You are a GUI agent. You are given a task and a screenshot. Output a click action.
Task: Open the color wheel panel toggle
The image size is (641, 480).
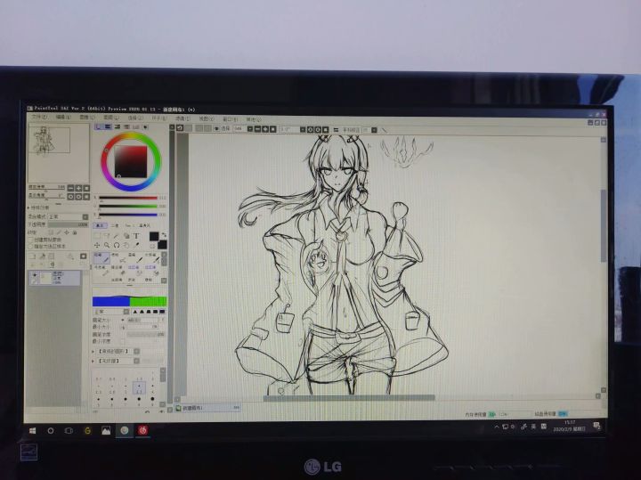click(x=99, y=127)
